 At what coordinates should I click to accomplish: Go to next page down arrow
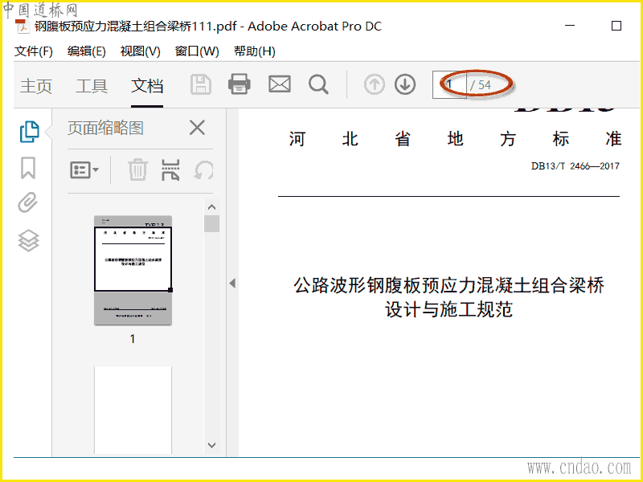point(405,84)
